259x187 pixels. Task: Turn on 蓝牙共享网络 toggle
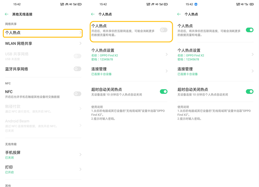coord(77,69)
